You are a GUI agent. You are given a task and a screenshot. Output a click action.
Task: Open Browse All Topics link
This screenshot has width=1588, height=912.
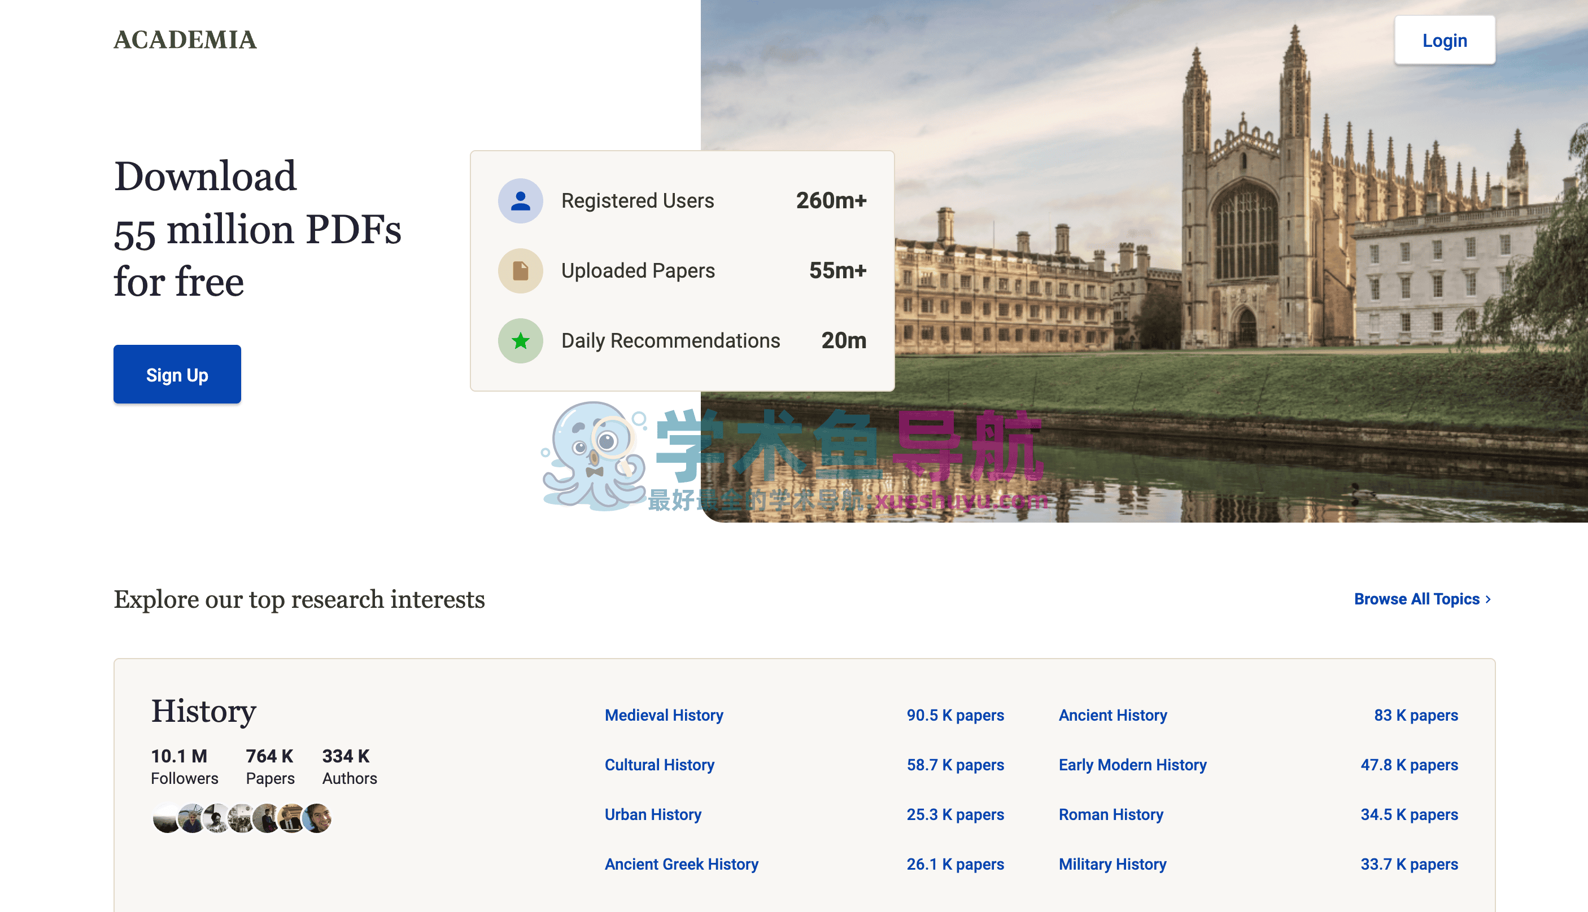[1416, 599]
